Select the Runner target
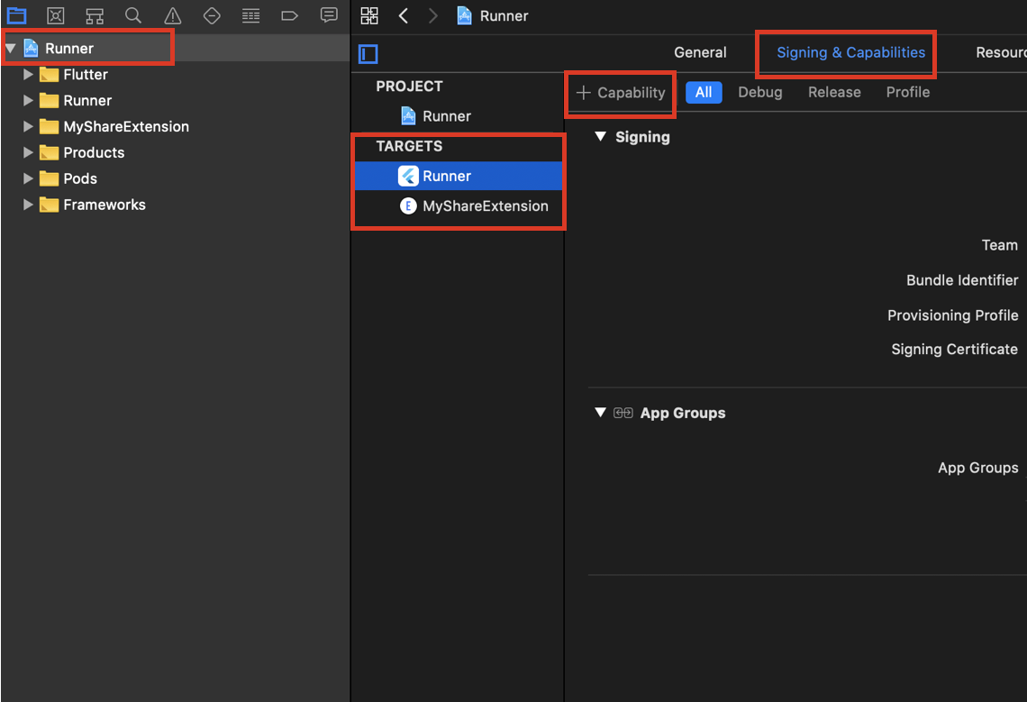Image resolution: width=1027 pixels, height=702 pixels. tap(458, 176)
